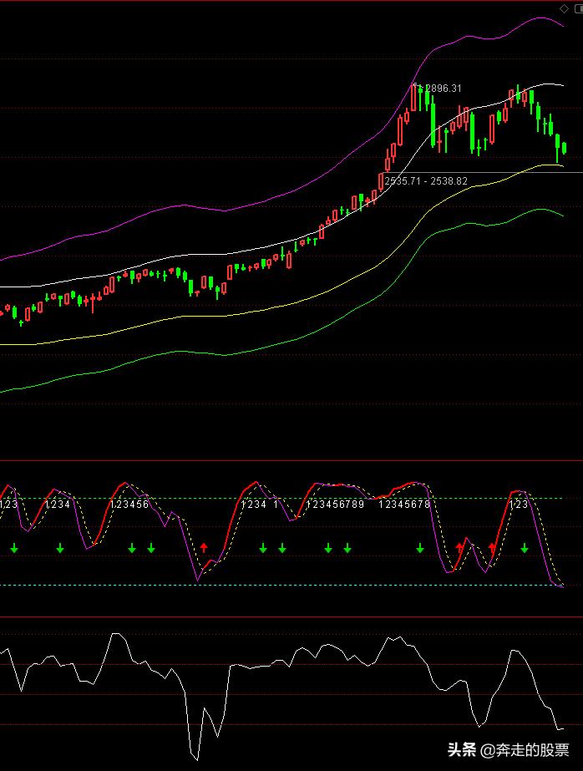Click the 123456 count label in oscillator
583x771 pixels.
click(x=129, y=505)
